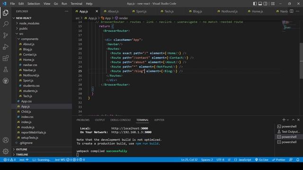This screenshot has width=303, height=170.
Task: Open Run and Debug view
Action: 6,47
